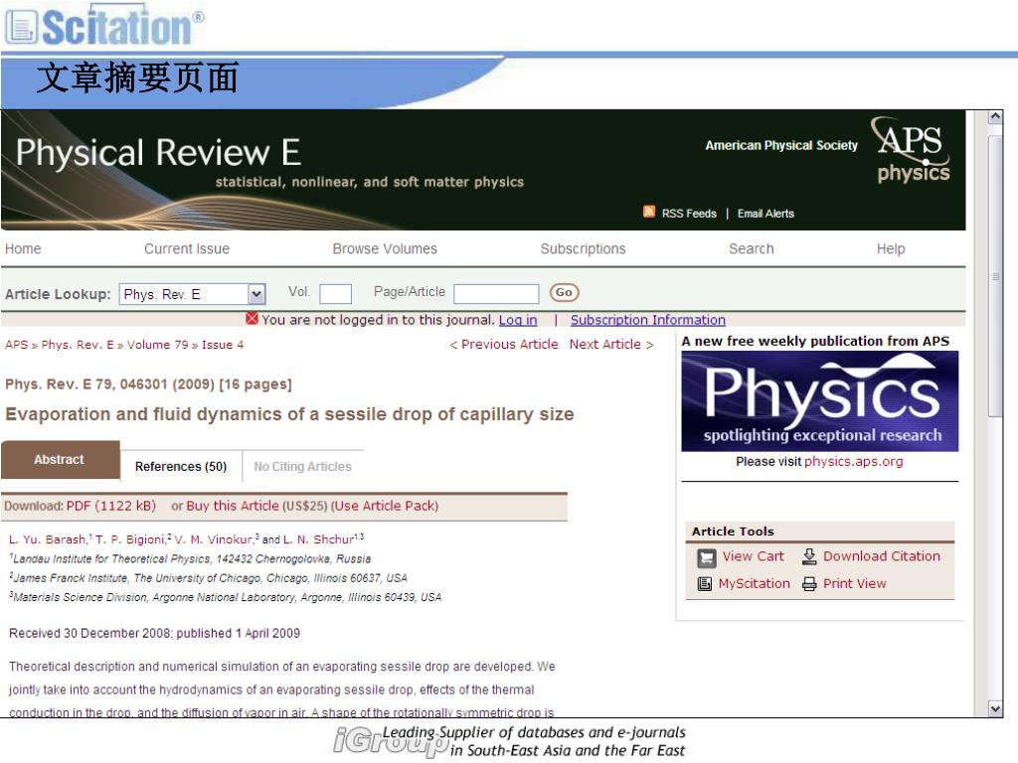The height and width of the screenshot is (763, 1018).
Task: Open the Help menu item
Action: click(x=891, y=248)
